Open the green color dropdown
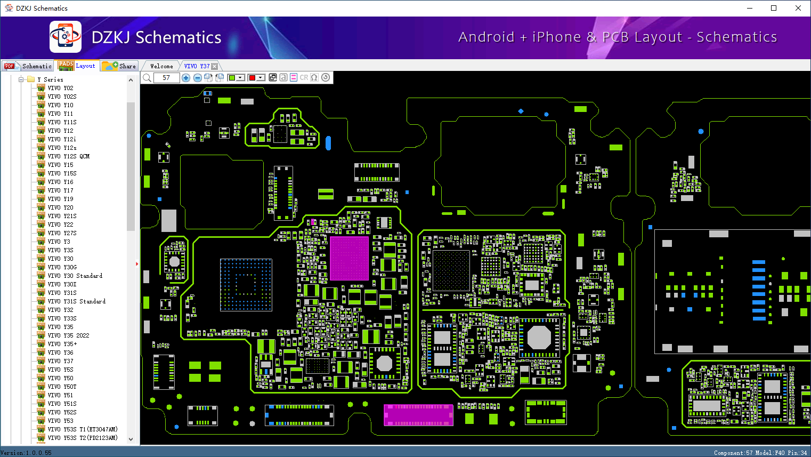 coord(241,78)
